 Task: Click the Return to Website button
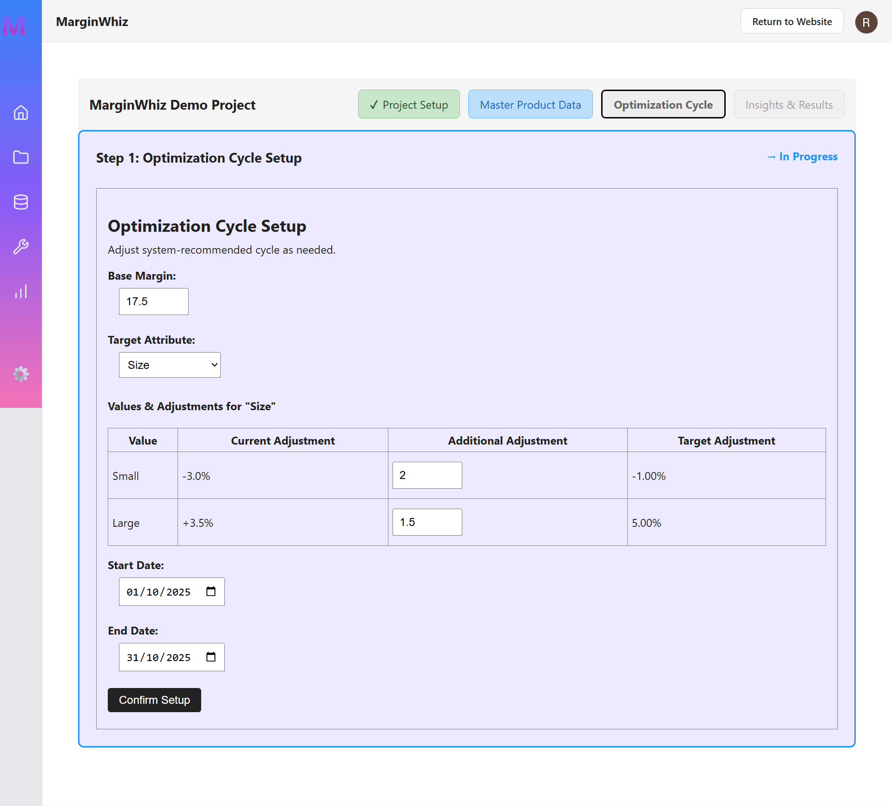[x=792, y=21]
